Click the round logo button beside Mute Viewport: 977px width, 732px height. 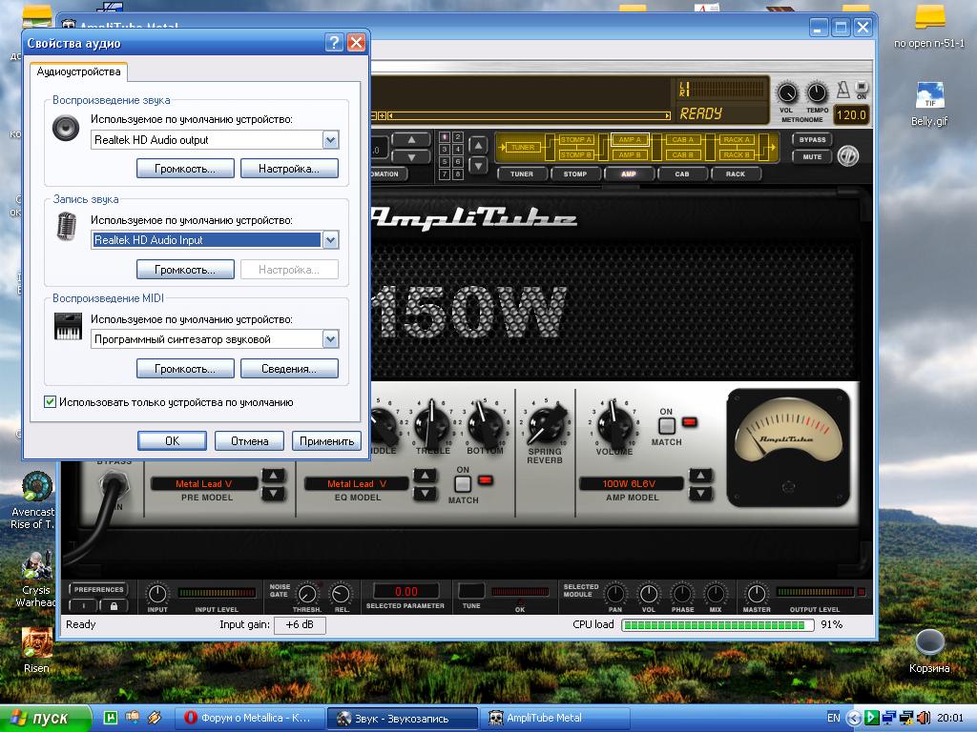tap(848, 157)
